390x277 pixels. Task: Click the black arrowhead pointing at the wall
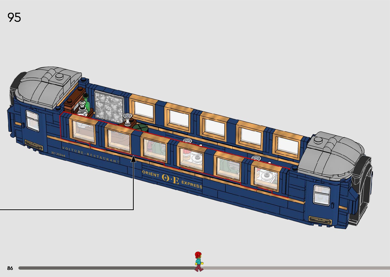133,160
